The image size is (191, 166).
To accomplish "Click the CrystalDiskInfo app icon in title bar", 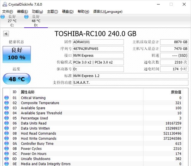I will click(x=4, y=4).
